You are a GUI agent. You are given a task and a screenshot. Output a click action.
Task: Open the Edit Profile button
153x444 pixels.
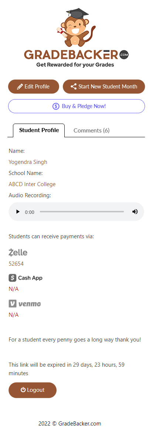(34, 87)
